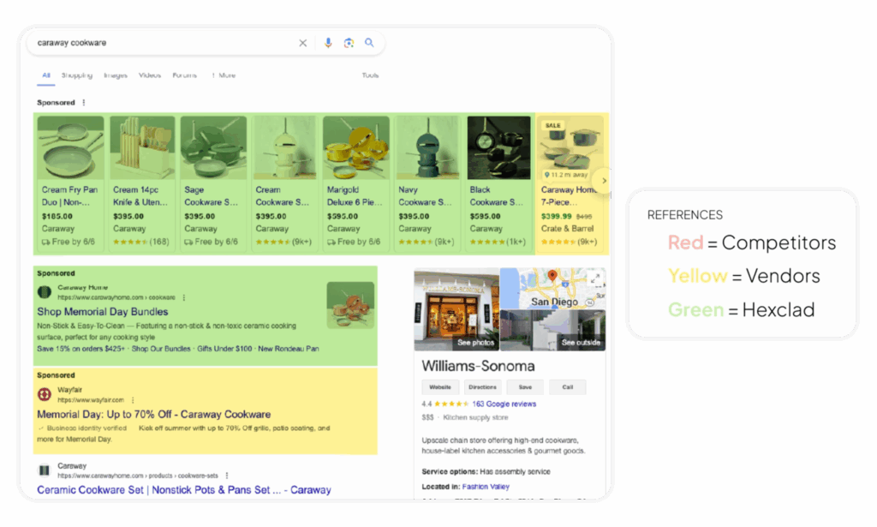The image size is (877, 527).
Task: Click the Website button for Williams-Sonoma
Action: (x=440, y=386)
